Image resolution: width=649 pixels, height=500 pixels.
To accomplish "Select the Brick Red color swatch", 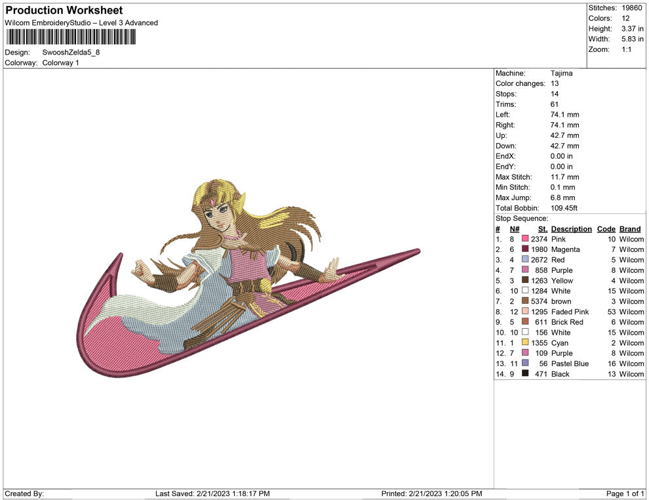I will [525, 322].
